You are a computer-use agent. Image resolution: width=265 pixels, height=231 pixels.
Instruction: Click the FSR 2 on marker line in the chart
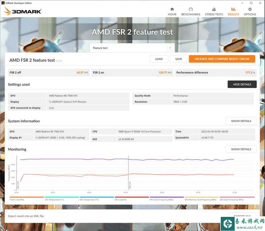pos(128,173)
